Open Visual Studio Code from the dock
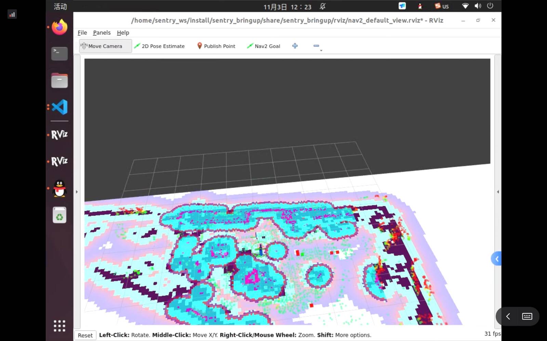 pos(59,107)
